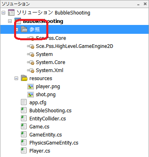The height and width of the screenshot is (157, 149).
Task: Select the System reference
Action: [x=44, y=54]
